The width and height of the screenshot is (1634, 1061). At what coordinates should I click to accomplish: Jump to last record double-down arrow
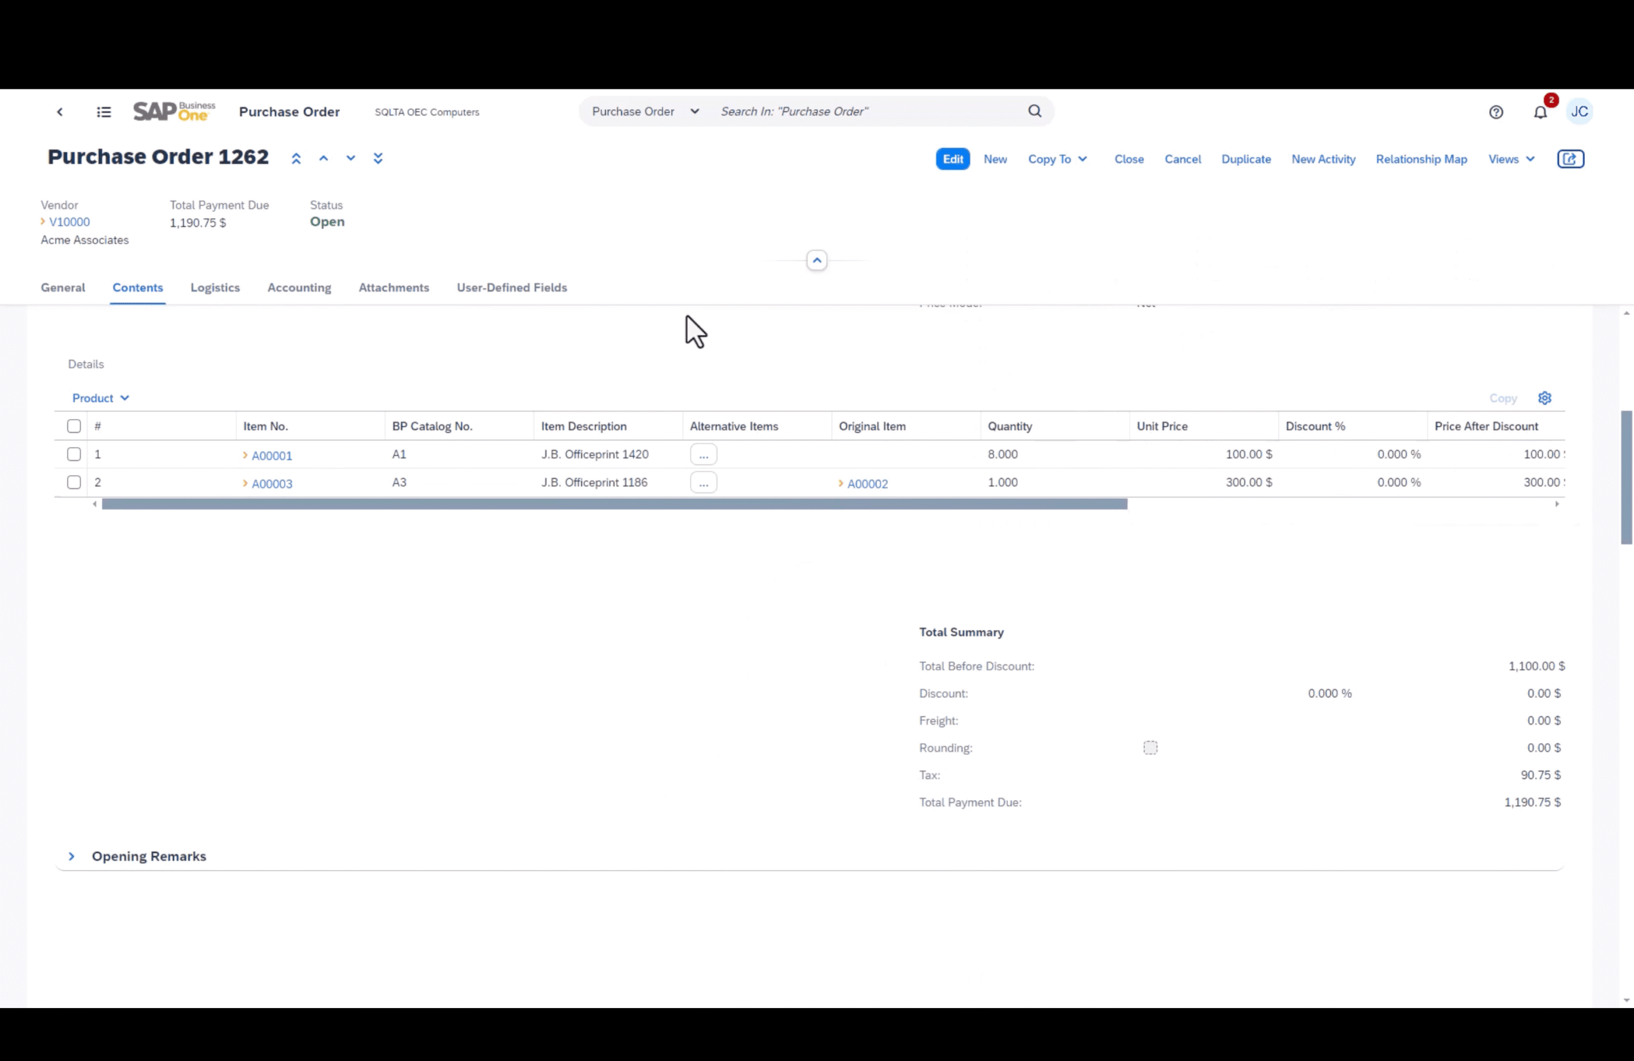(x=378, y=158)
